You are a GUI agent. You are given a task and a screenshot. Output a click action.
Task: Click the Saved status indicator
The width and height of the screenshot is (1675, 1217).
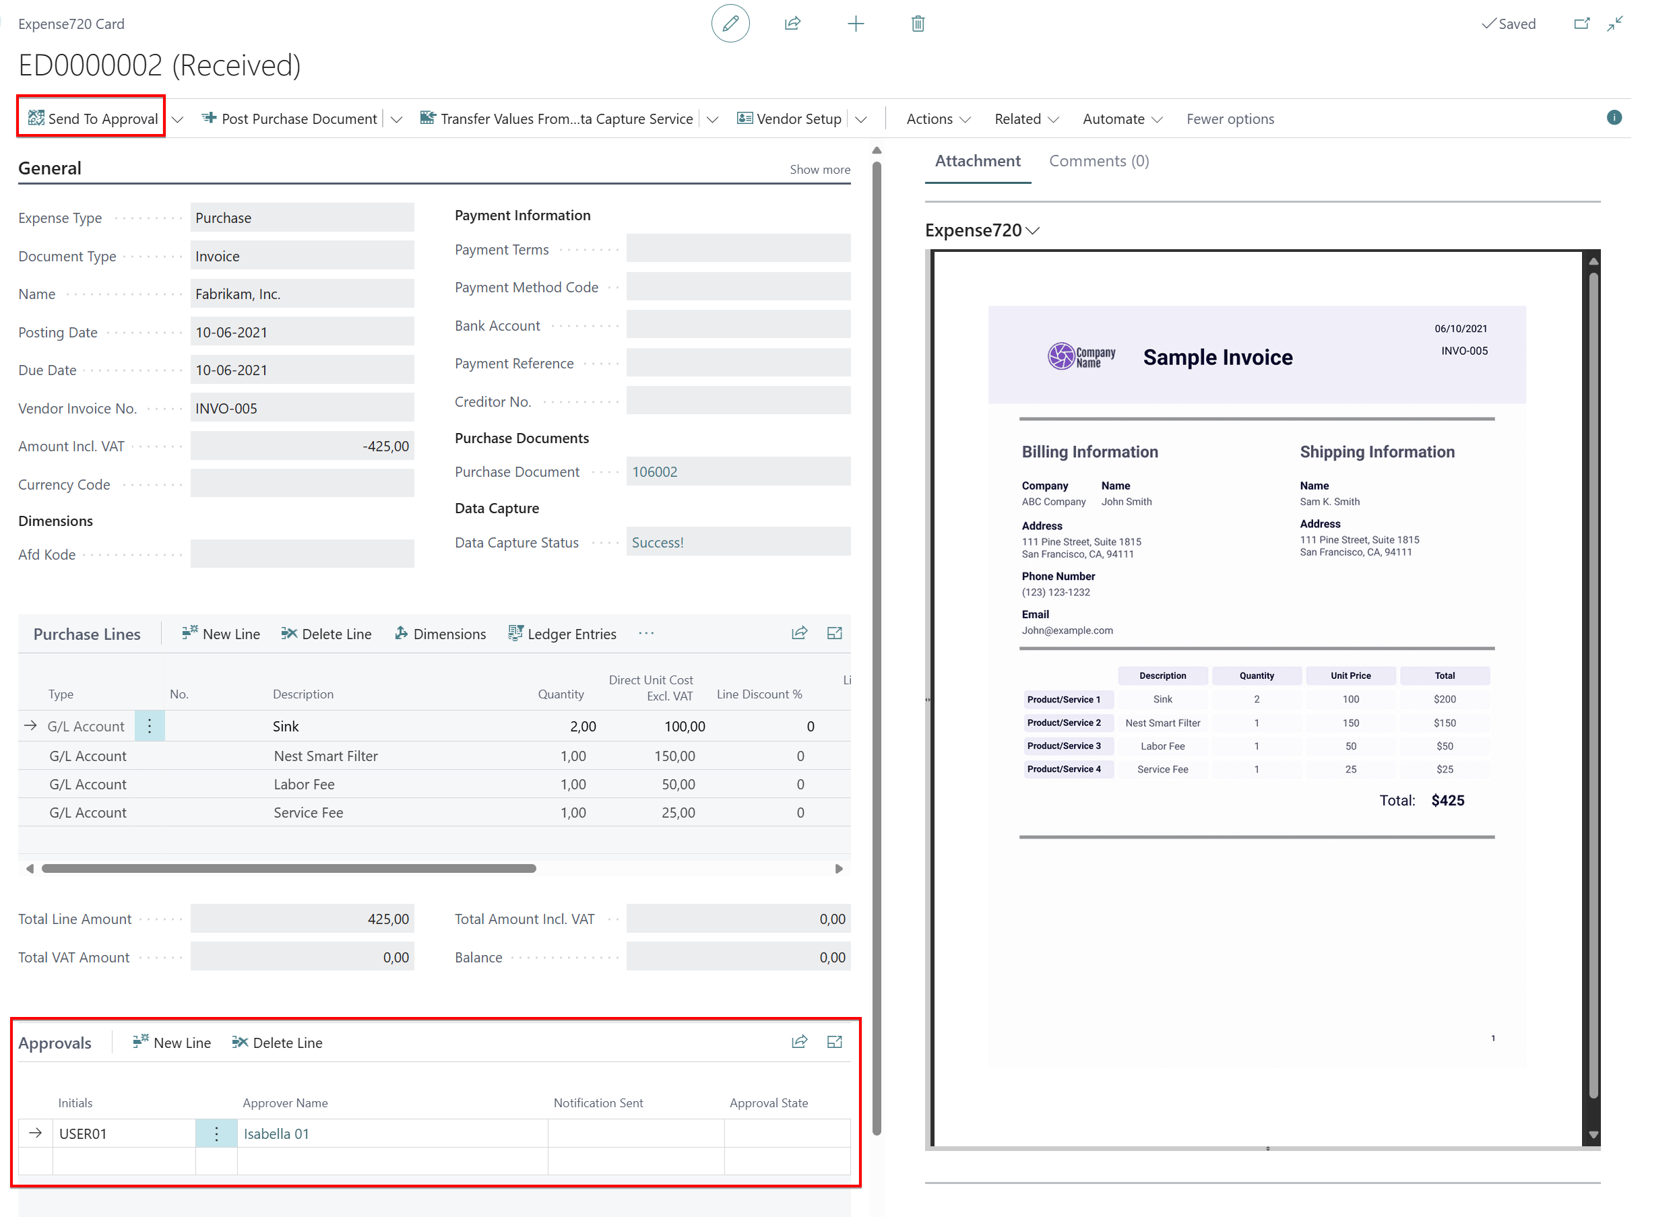click(x=1508, y=24)
